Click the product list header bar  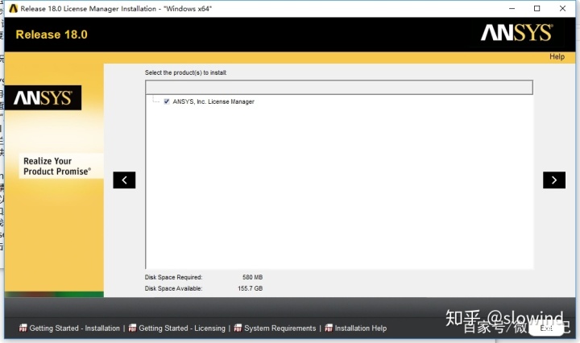click(x=339, y=87)
